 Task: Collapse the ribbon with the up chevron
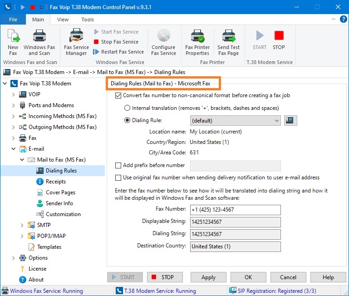coord(334,19)
